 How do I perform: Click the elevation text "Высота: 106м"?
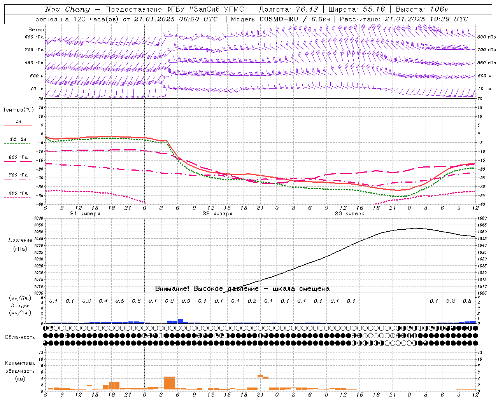pyautogui.click(x=422, y=9)
